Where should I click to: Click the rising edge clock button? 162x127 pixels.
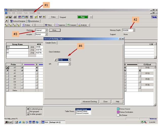[56, 60]
